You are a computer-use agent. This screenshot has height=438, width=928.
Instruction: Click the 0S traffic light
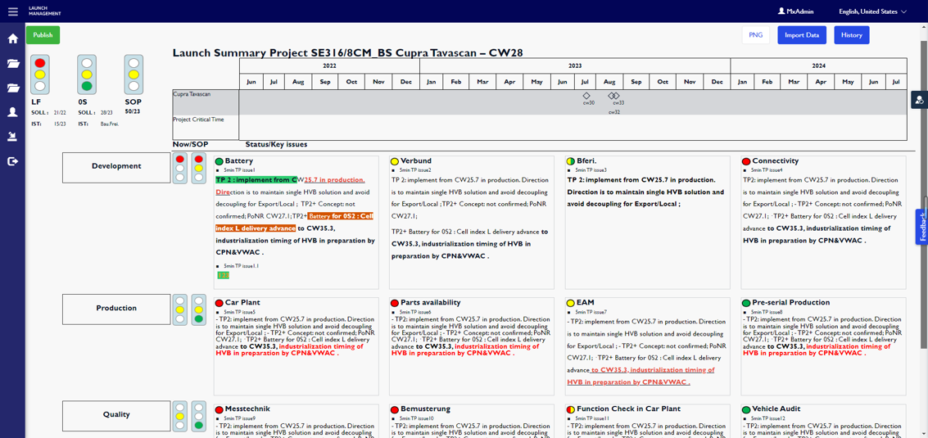pyautogui.click(x=87, y=75)
